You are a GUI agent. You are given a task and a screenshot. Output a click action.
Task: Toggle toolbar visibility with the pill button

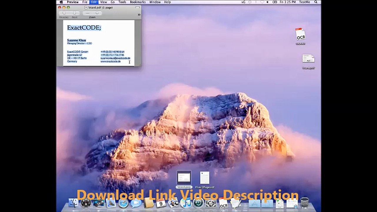tap(137, 7)
